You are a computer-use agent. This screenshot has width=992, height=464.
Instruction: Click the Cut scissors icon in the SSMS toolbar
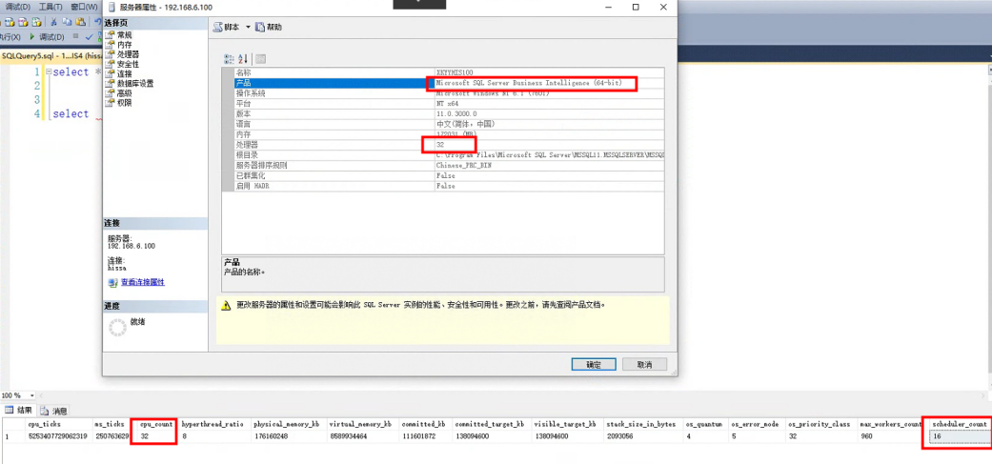pos(54,22)
